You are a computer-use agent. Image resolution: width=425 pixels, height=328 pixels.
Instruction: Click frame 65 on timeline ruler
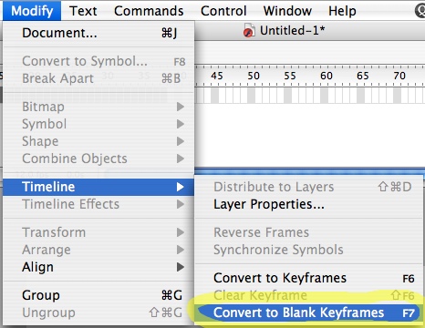pos(363,76)
